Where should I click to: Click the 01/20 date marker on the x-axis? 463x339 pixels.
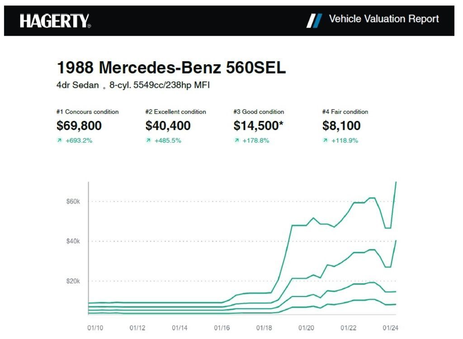click(x=306, y=327)
